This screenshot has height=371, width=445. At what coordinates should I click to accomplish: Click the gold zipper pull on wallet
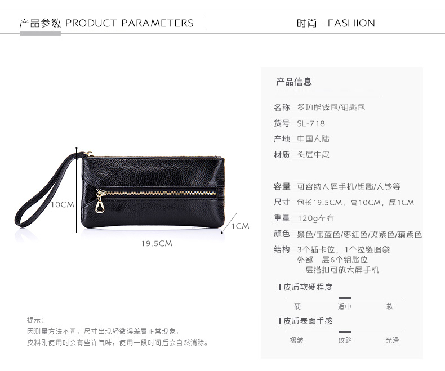click(99, 202)
